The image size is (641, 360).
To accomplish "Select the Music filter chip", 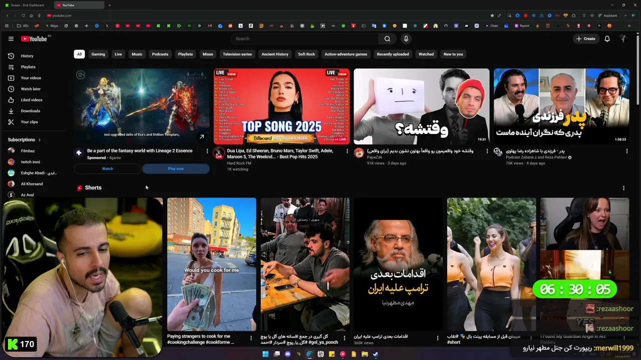I will tap(137, 54).
